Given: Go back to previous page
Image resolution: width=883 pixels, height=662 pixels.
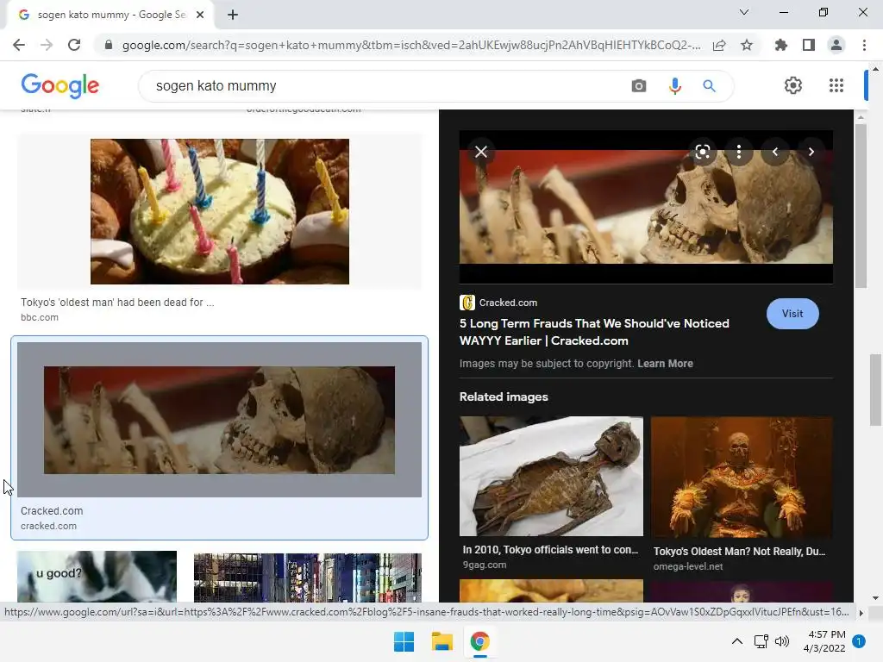Looking at the screenshot, I should click(x=19, y=45).
